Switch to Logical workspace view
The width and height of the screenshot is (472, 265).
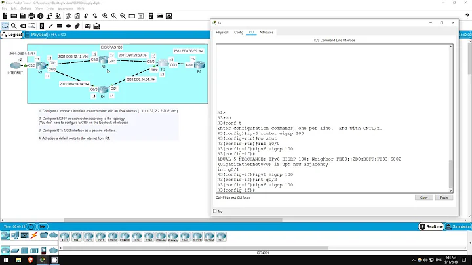(11, 35)
